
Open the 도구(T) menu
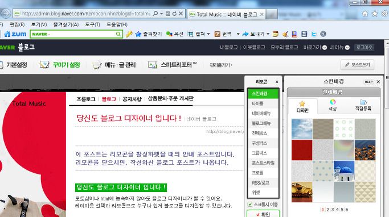click(92, 24)
